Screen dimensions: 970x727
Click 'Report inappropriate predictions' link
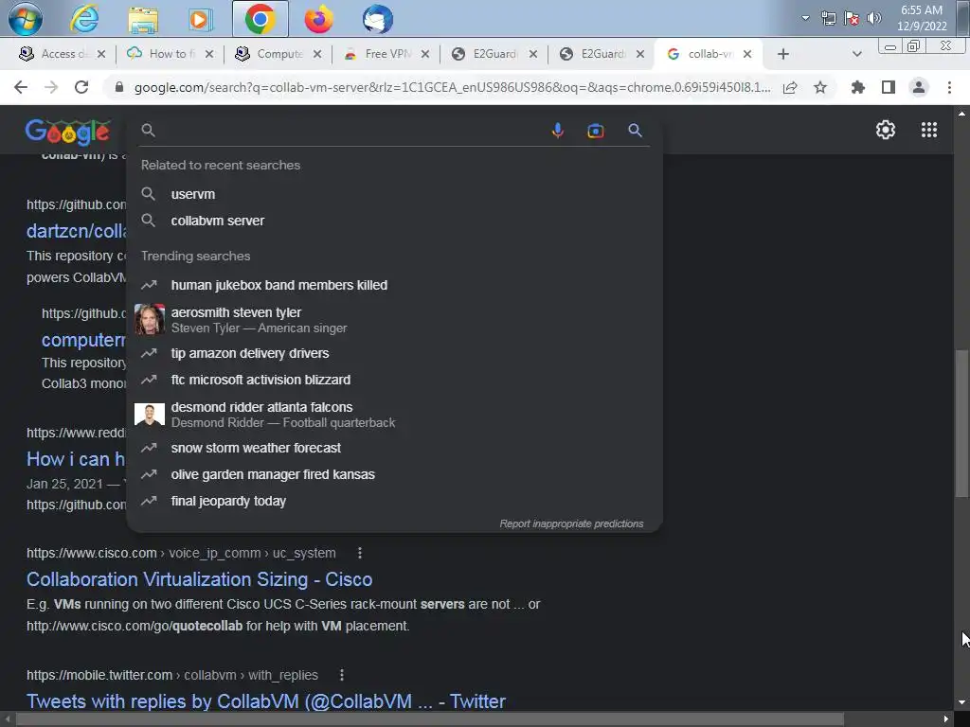(x=571, y=523)
